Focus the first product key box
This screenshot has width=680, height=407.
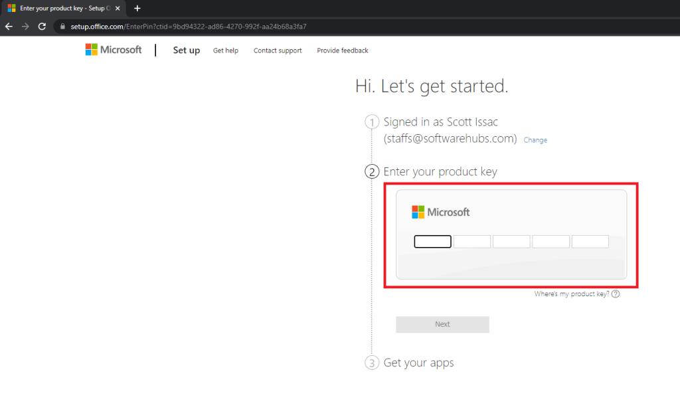(x=432, y=242)
